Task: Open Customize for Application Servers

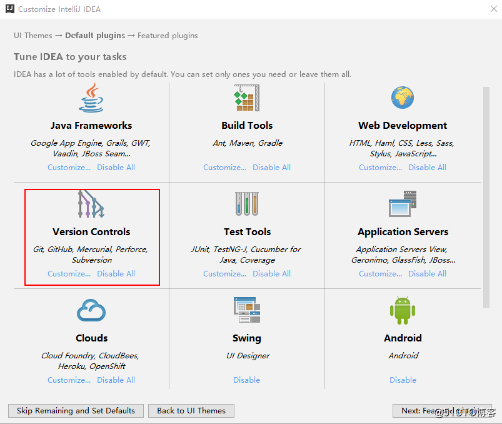Action: [380, 274]
